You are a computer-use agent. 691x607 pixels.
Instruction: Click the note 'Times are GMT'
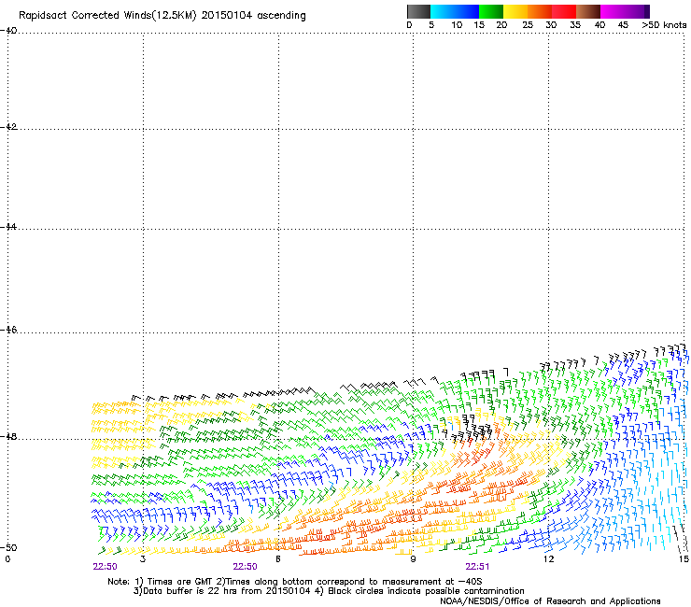click(180, 582)
